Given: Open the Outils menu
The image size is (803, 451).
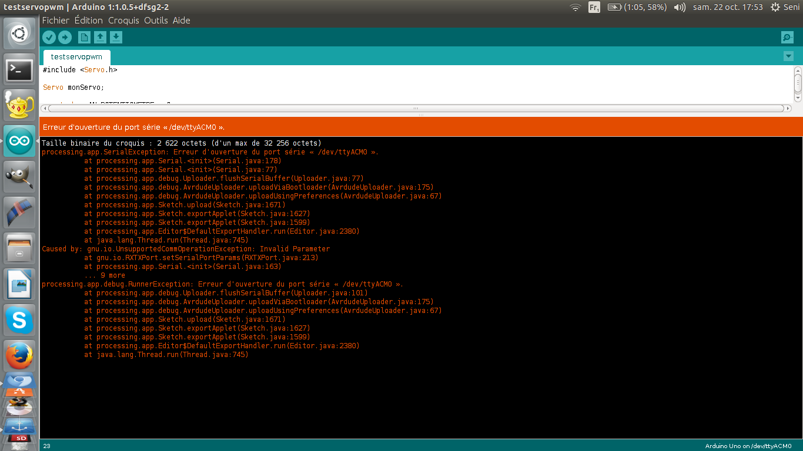Looking at the screenshot, I should coord(156,21).
